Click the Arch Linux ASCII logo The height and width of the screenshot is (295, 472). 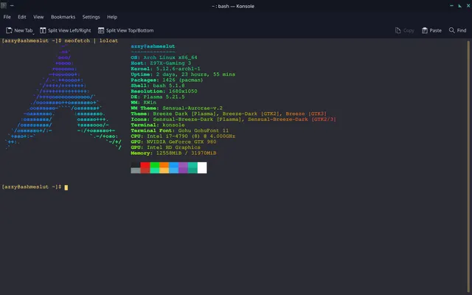pos(63,97)
